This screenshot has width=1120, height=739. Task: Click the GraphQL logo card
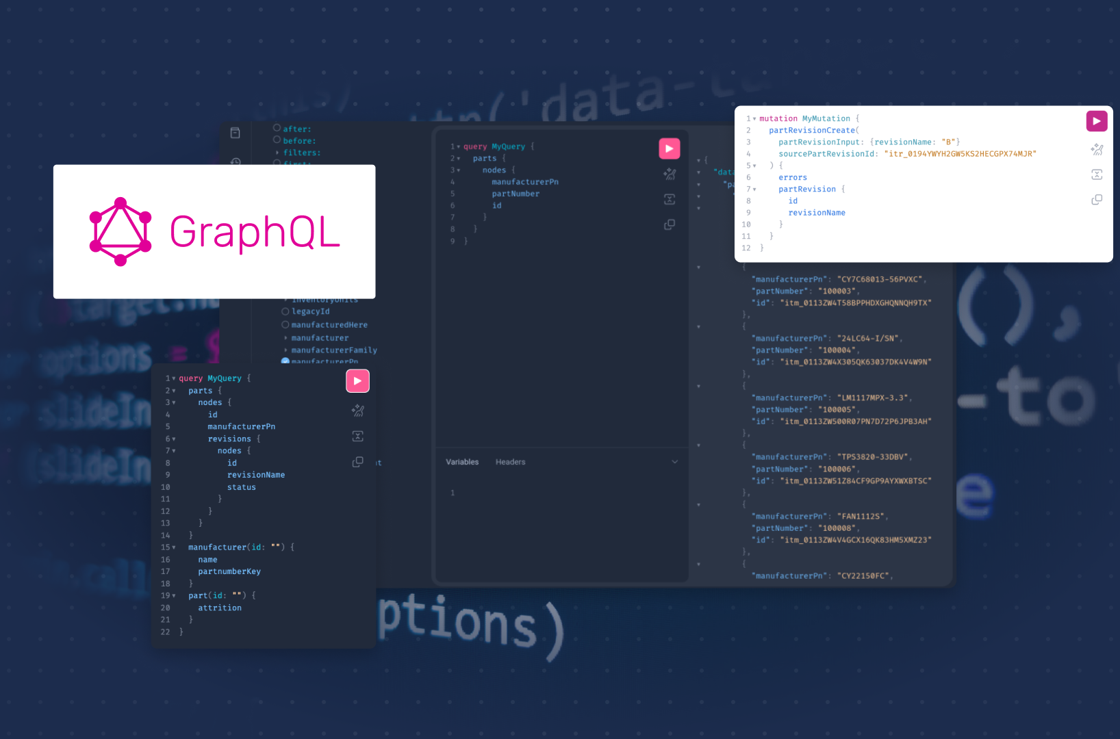pyautogui.click(x=214, y=231)
